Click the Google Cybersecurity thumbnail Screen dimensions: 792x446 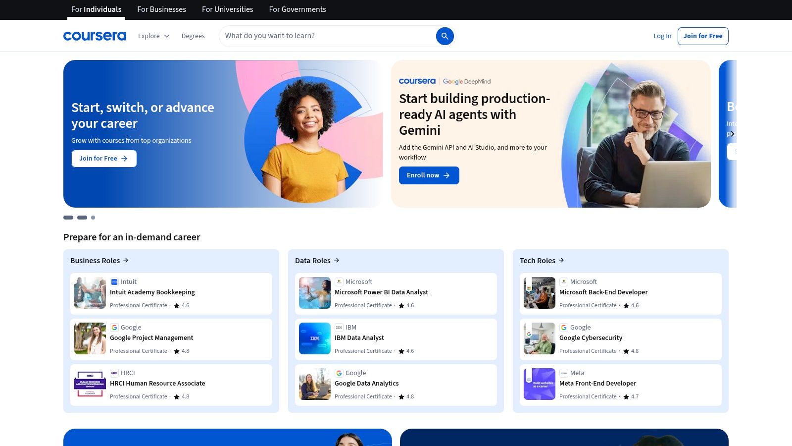pyautogui.click(x=540, y=338)
